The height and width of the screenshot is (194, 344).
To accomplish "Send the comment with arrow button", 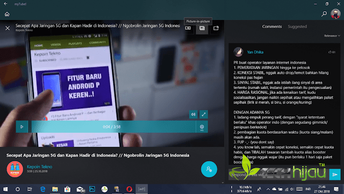I will (x=335, y=175).
